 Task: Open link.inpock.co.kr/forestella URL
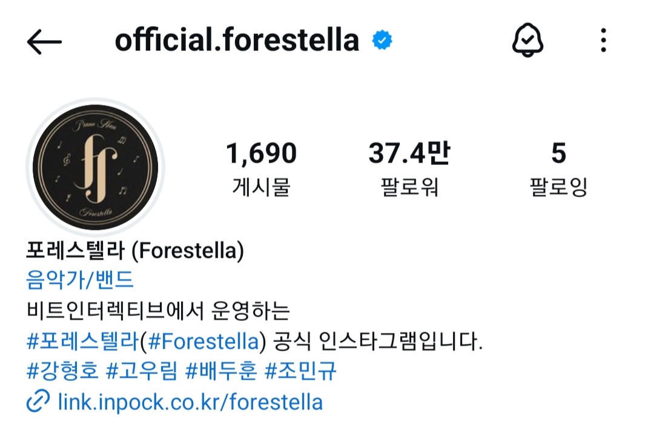[190, 402]
